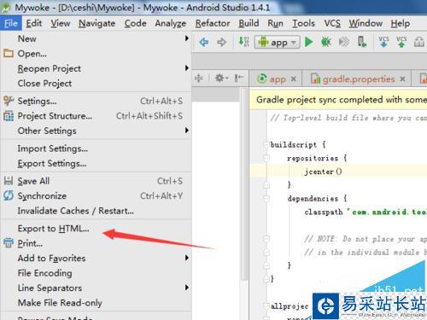This screenshot has width=427, height=320.
Task: Click the Forward navigation arrow in toolbar
Action: click(x=221, y=43)
